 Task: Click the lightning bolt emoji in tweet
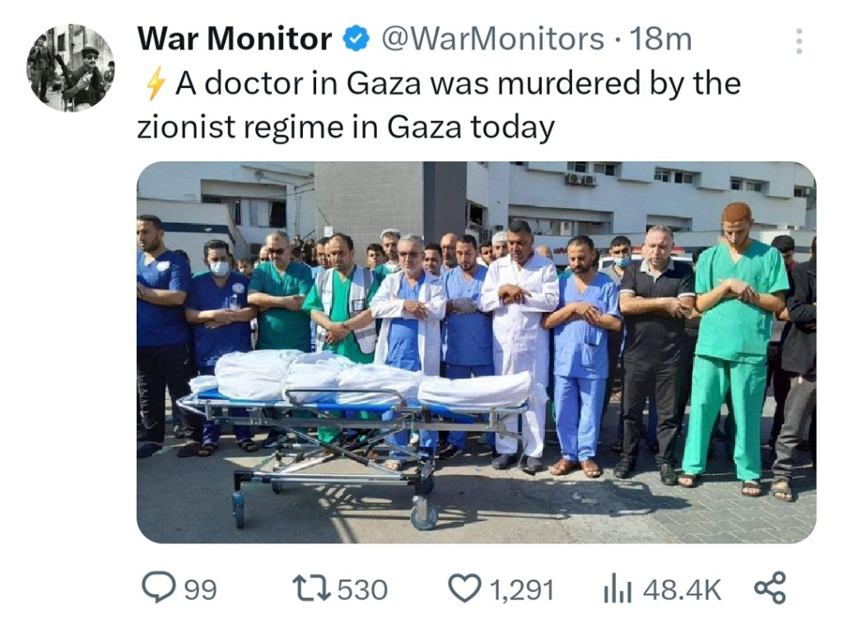click(156, 85)
